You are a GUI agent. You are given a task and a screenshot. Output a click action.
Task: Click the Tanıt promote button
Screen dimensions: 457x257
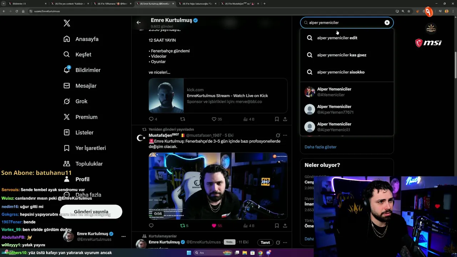pyautogui.click(x=265, y=242)
